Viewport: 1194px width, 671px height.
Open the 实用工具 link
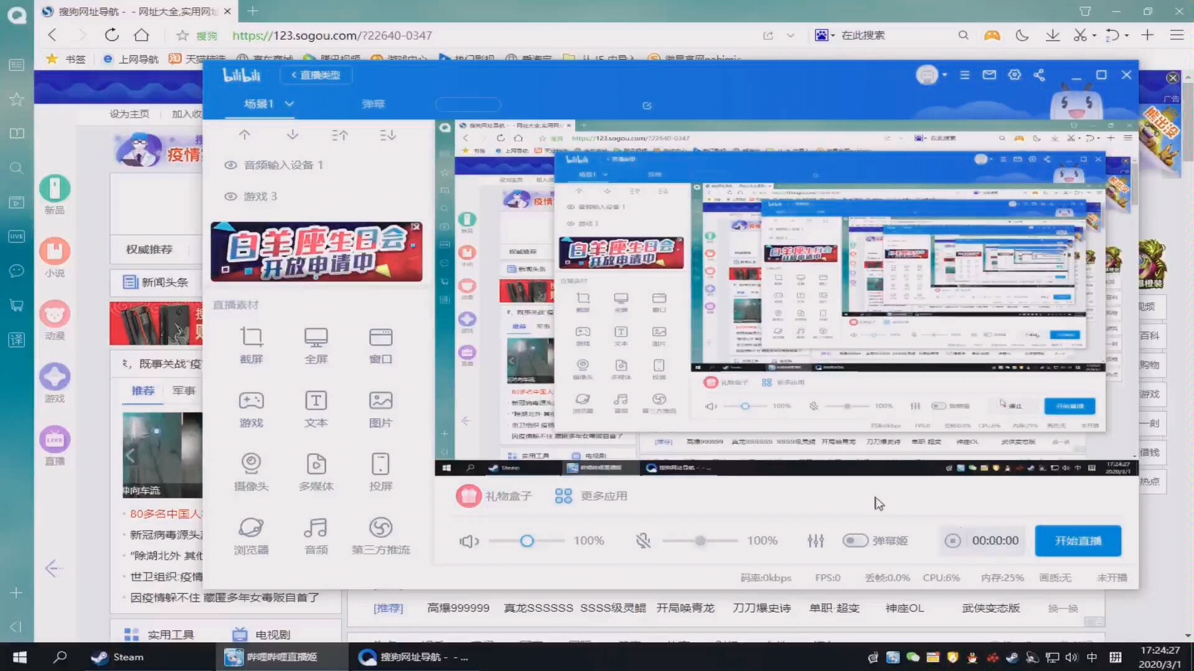(x=171, y=634)
